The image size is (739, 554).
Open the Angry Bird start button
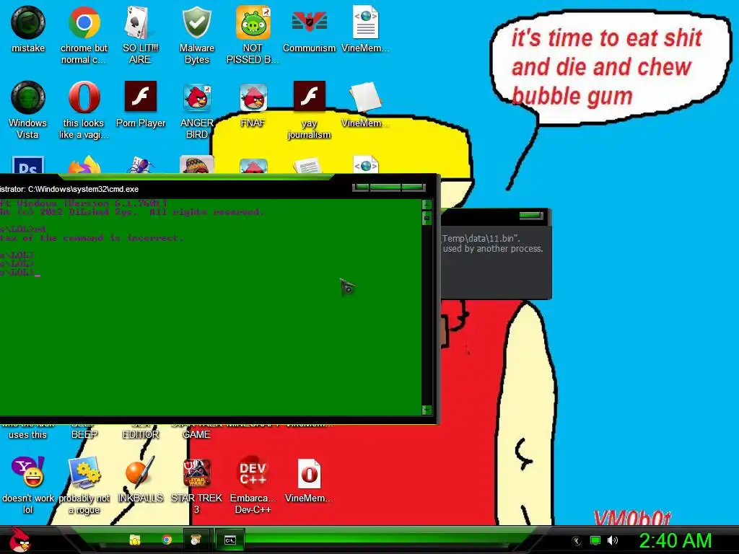pyautogui.click(x=19, y=540)
